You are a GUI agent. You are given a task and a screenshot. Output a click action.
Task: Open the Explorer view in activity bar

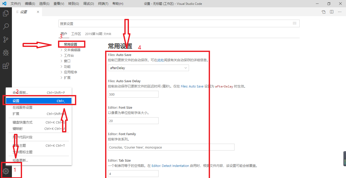click(6, 13)
